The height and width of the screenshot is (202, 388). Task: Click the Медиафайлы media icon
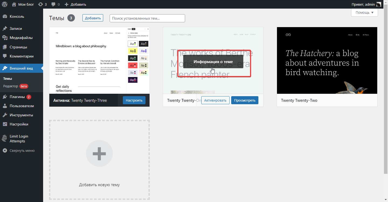5,38
